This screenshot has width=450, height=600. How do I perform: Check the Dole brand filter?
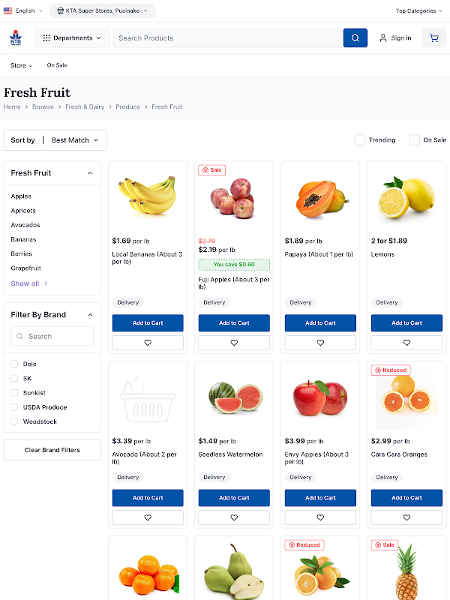[14, 364]
